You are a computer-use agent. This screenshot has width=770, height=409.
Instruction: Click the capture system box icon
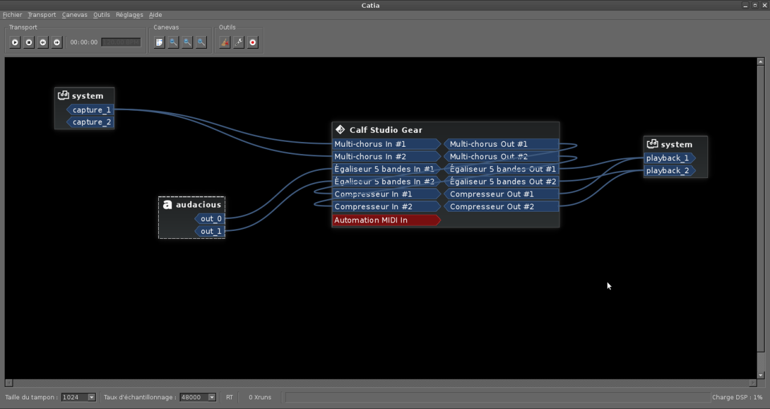(63, 95)
